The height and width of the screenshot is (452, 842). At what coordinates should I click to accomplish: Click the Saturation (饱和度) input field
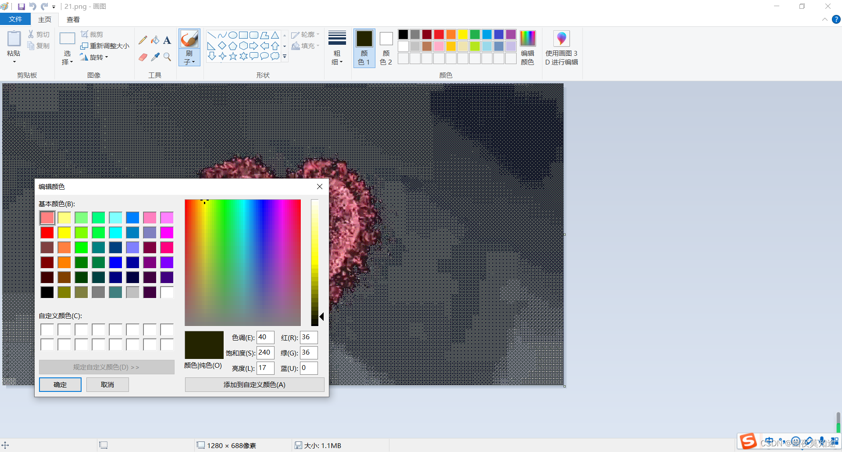[265, 352]
